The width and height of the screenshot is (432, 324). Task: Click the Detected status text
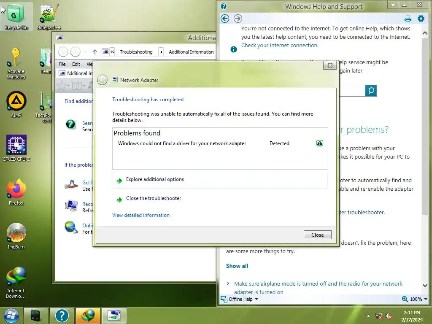[x=279, y=143]
